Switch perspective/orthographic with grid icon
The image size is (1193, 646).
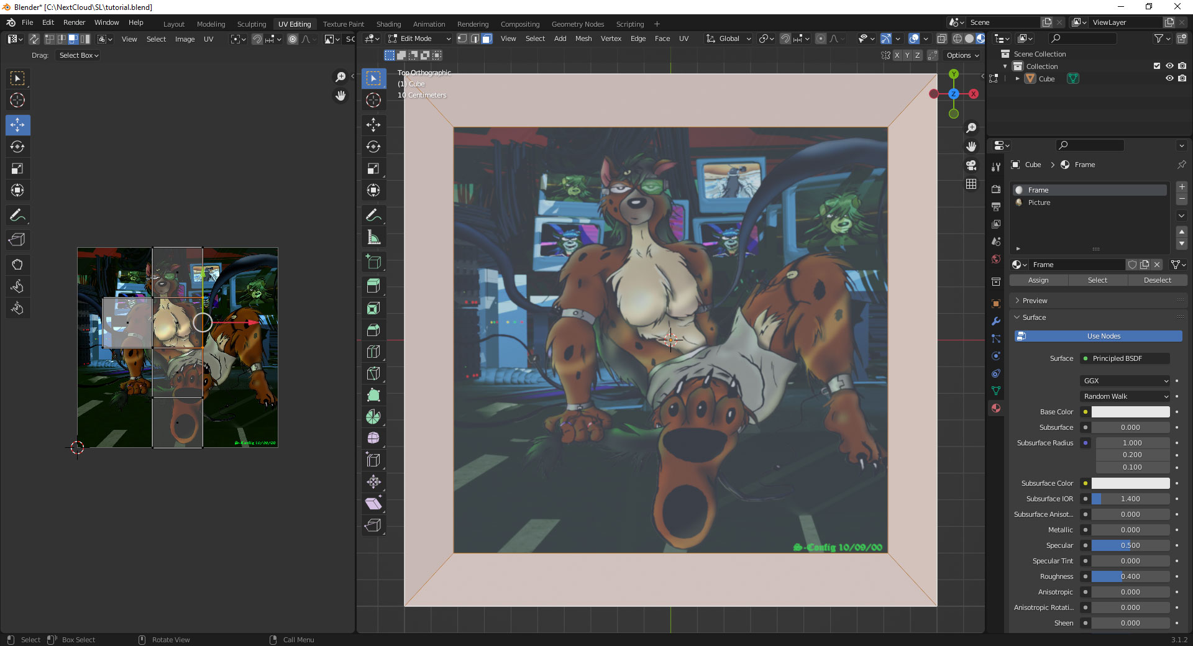(971, 184)
